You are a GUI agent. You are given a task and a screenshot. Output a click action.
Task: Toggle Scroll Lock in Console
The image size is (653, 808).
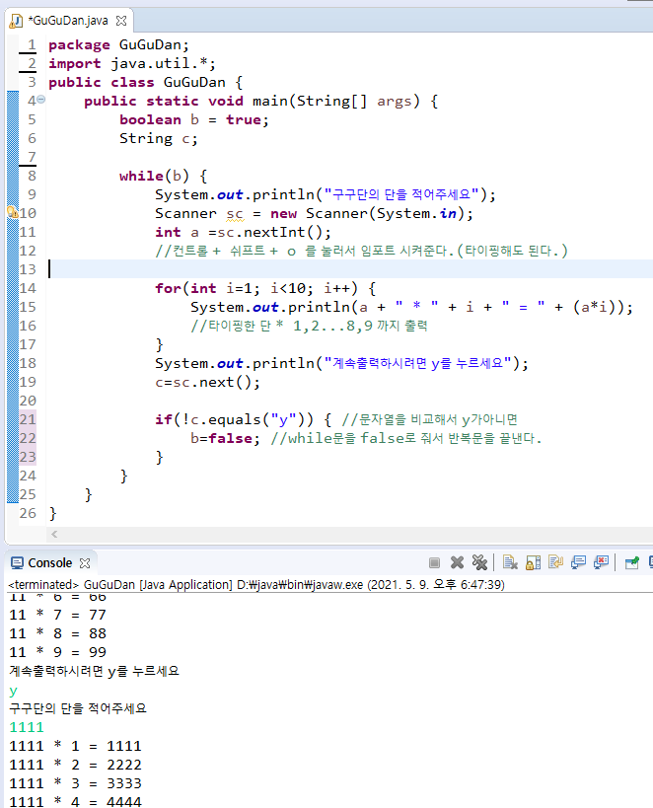click(533, 562)
